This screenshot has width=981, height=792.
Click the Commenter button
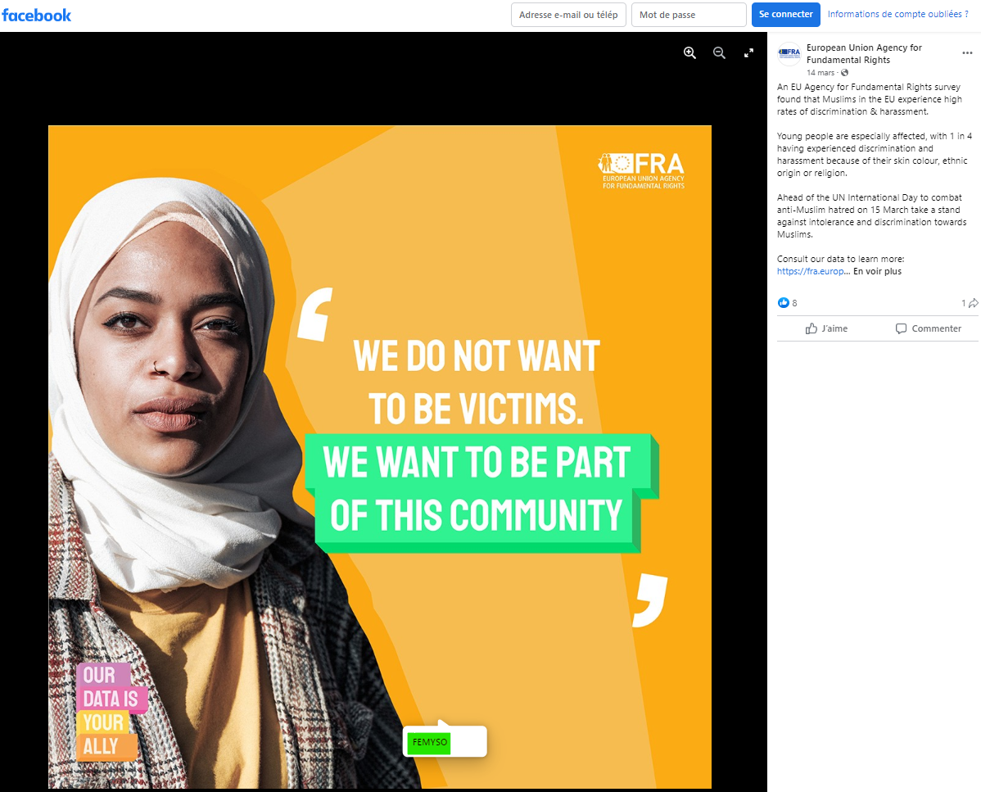928,328
